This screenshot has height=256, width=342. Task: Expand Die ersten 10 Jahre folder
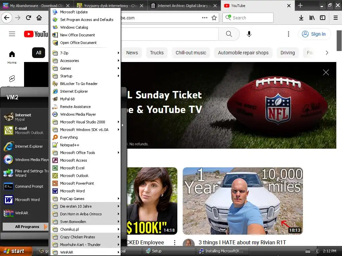click(85, 206)
